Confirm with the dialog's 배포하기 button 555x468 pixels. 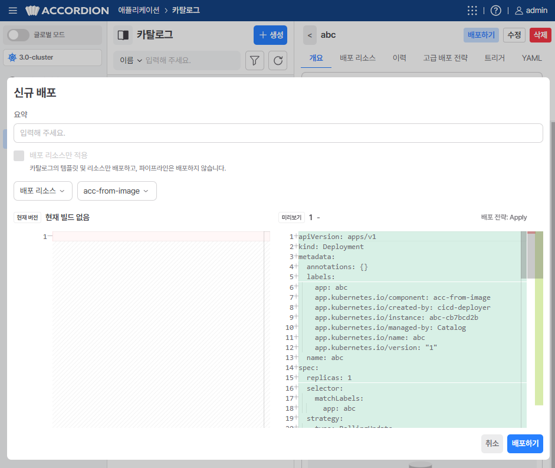525,444
